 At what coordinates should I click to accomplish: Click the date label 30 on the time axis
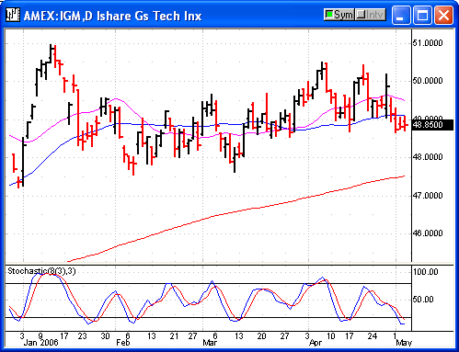coord(105,336)
